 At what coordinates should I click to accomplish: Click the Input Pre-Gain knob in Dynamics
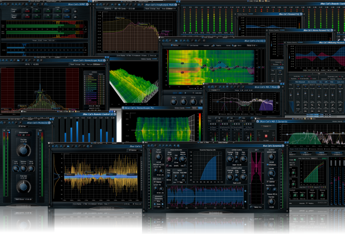pos(159,157)
